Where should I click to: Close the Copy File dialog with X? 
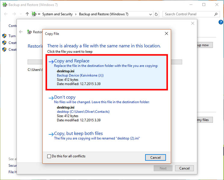166,34
